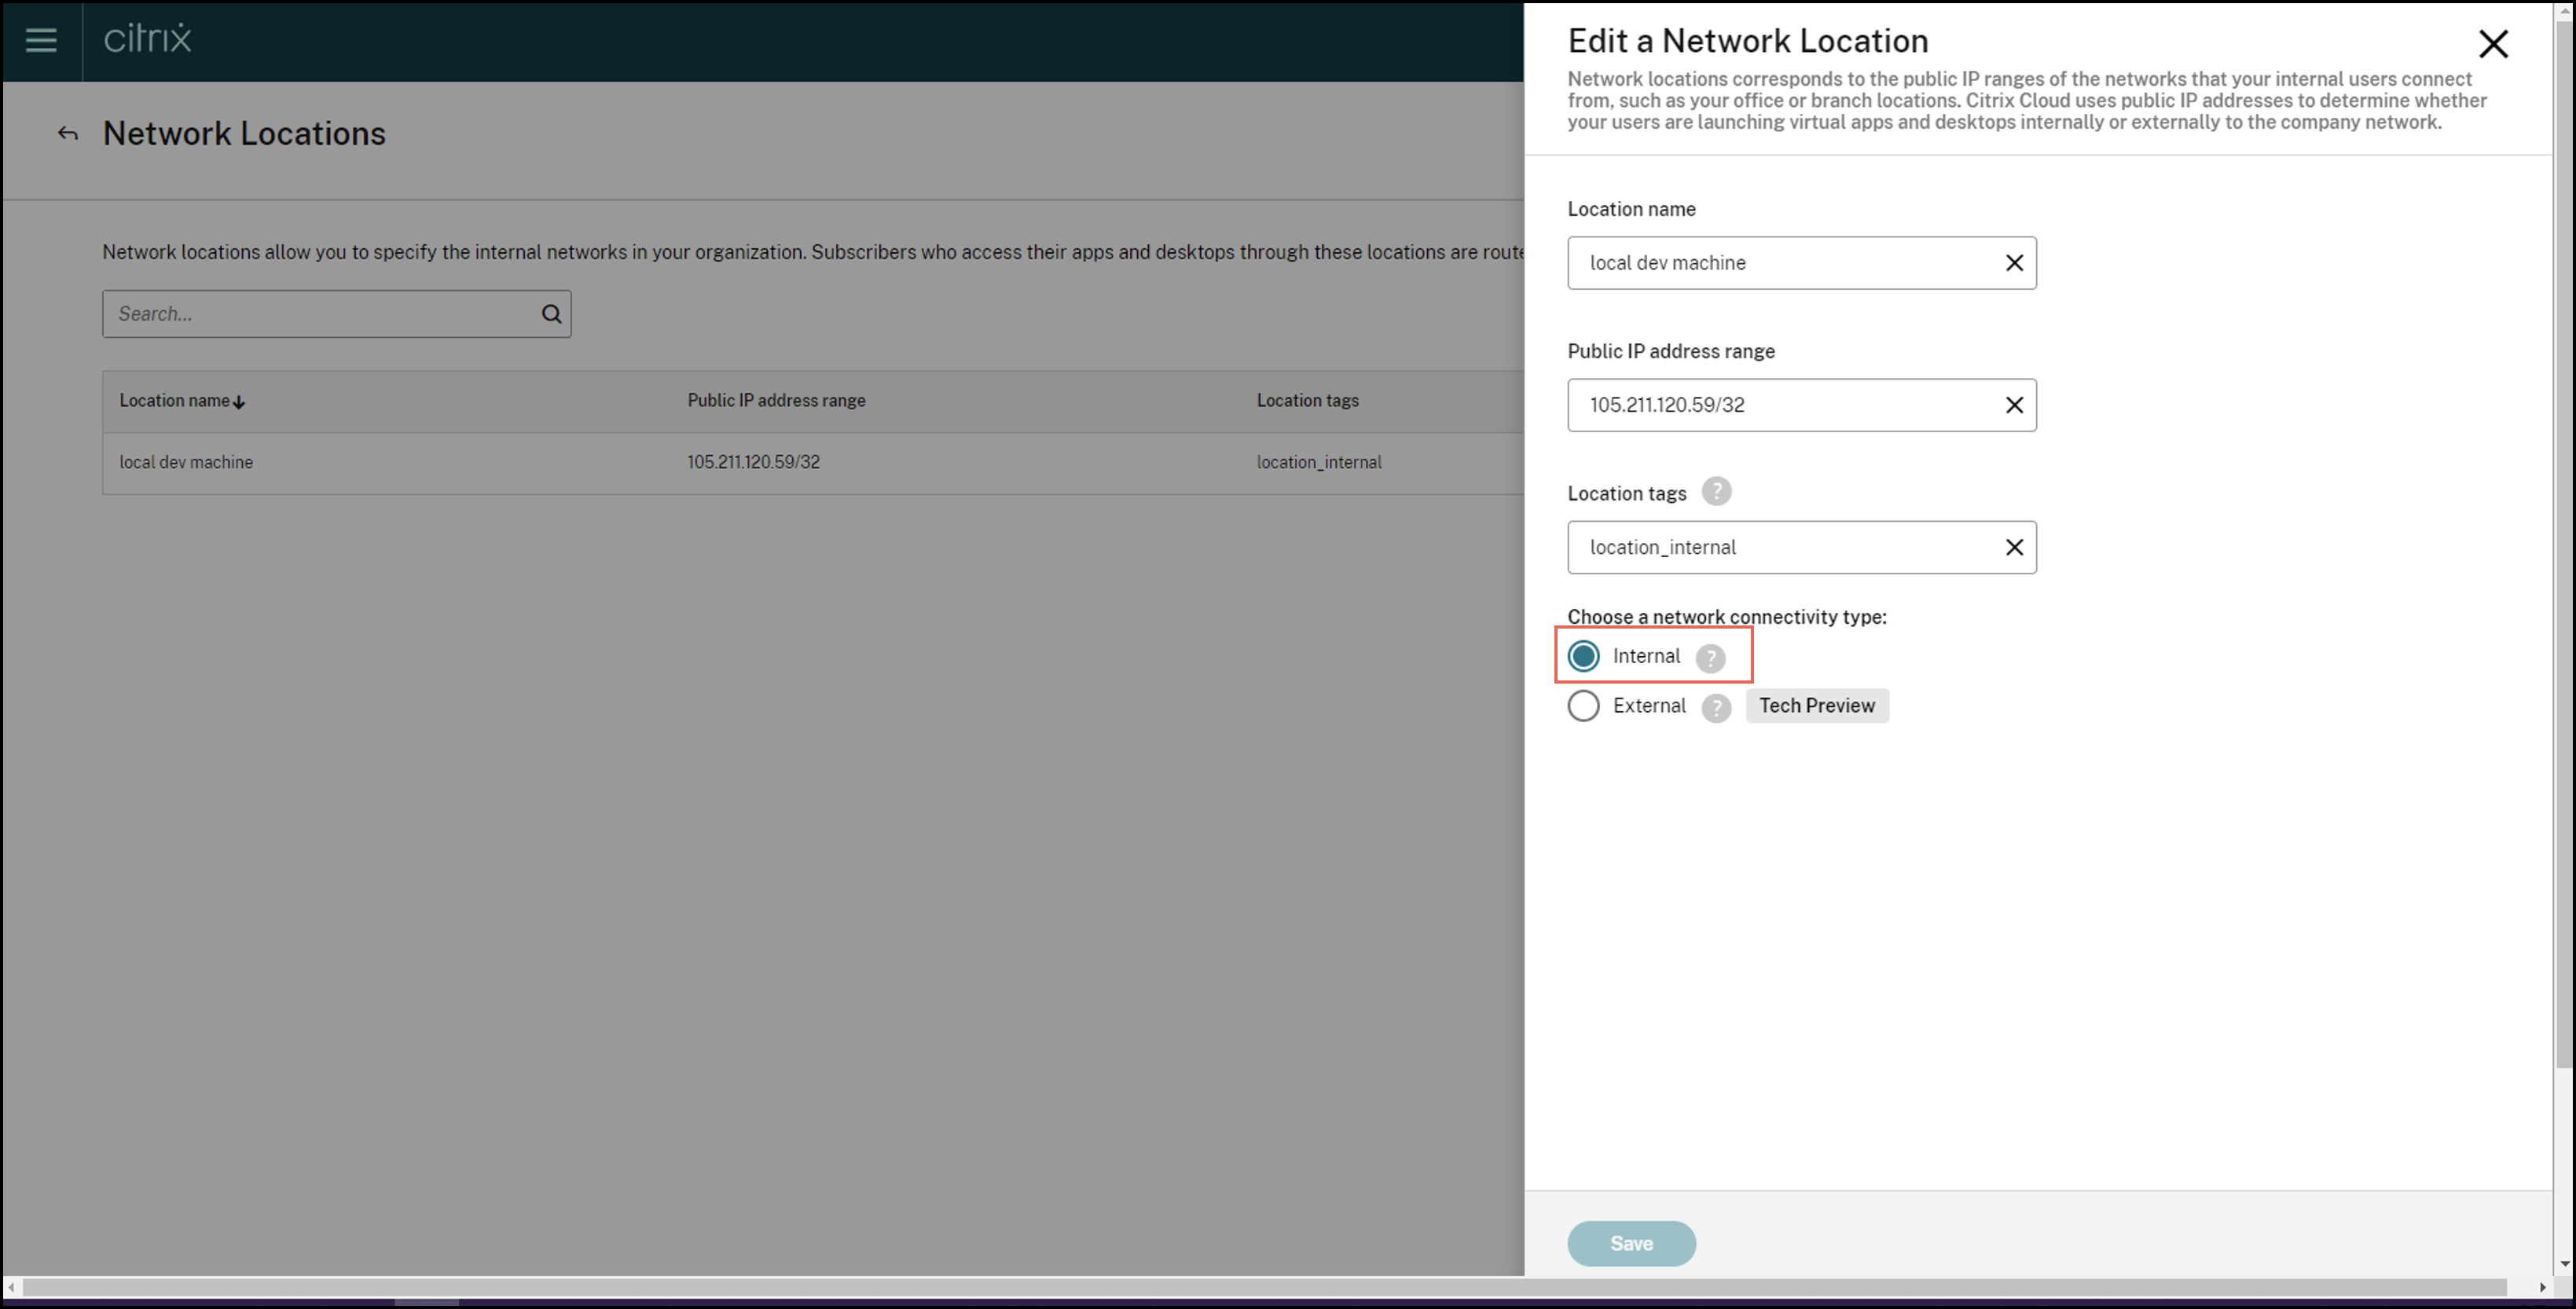
Task: Click the search magnifier icon
Action: [551, 314]
